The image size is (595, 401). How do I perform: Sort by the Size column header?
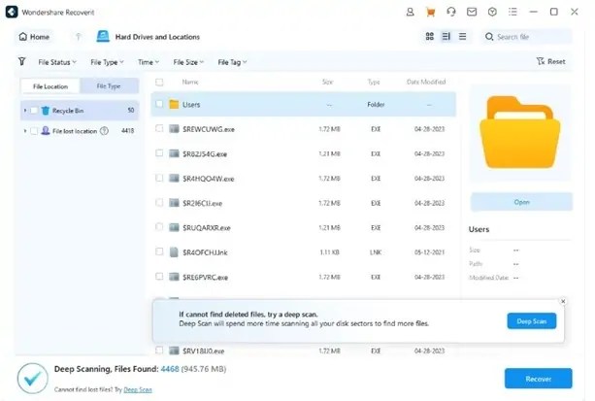click(328, 82)
